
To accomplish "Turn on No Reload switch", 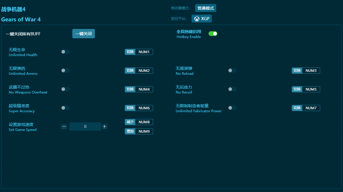I will (232, 70).
